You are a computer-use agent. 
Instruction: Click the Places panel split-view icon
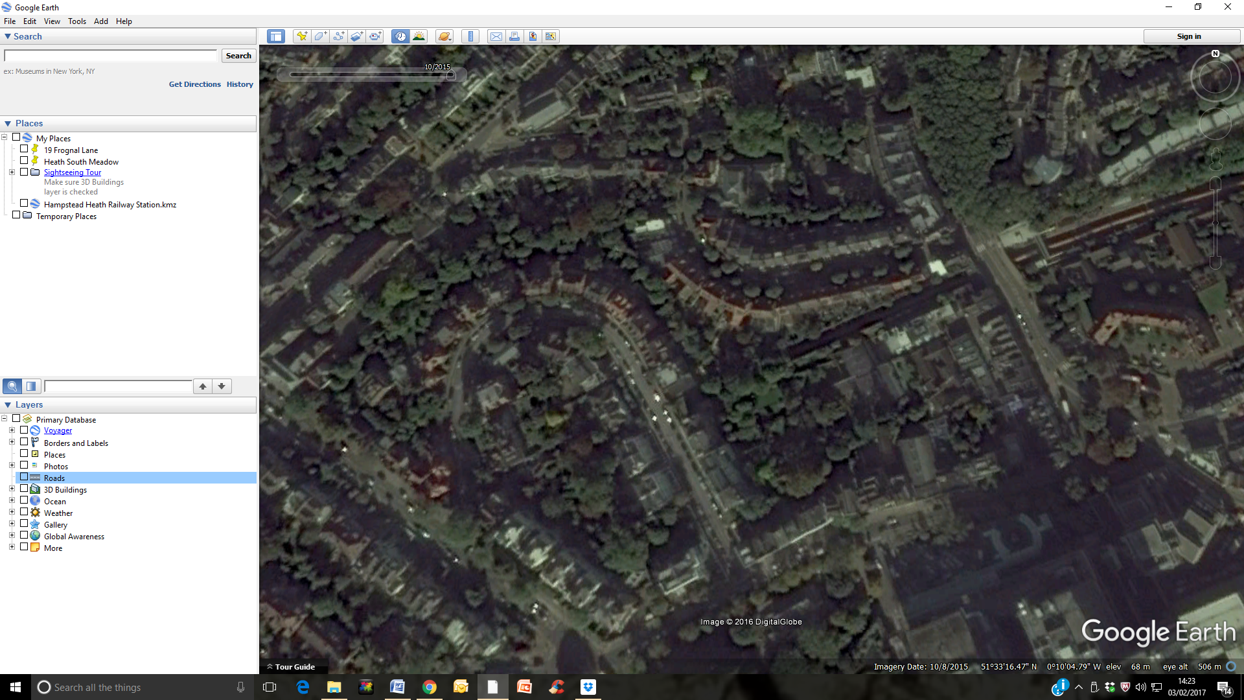(31, 386)
